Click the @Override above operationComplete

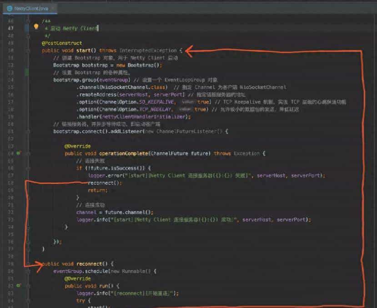pyautogui.click(x=78, y=146)
